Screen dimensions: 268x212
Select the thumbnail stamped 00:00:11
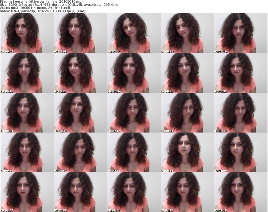[x=134, y=33]
